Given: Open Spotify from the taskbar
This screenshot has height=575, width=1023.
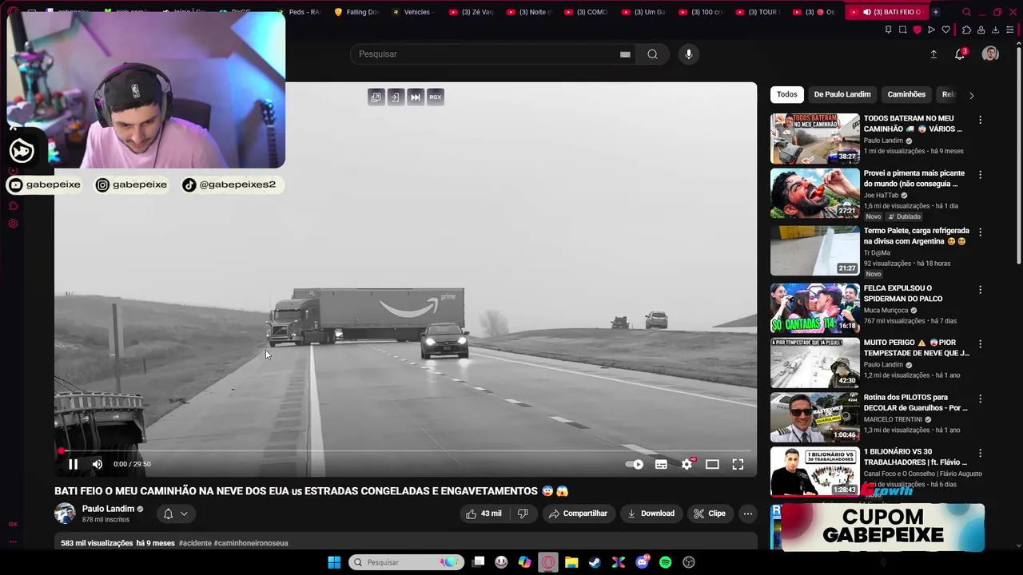Looking at the screenshot, I should 665,562.
